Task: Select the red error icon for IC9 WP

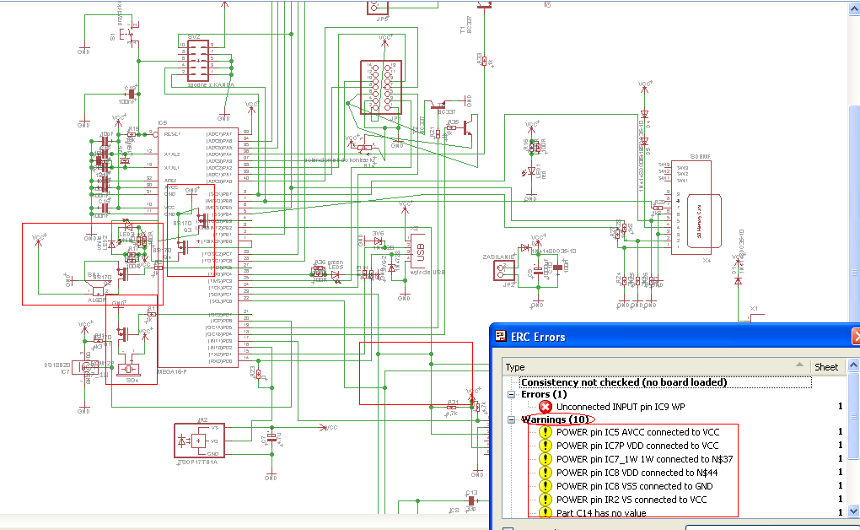Action: coord(546,407)
